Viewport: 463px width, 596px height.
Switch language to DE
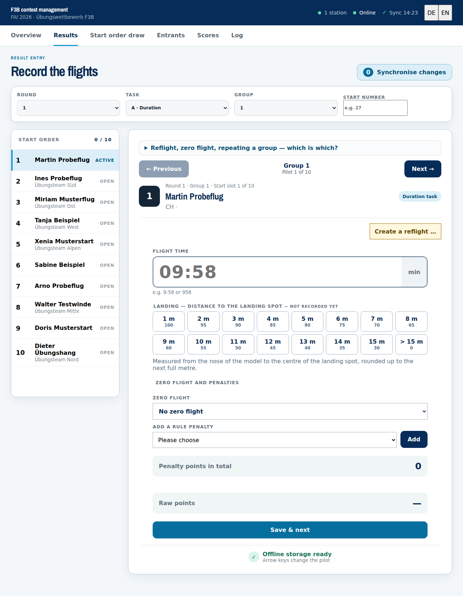[x=431, y=13]
